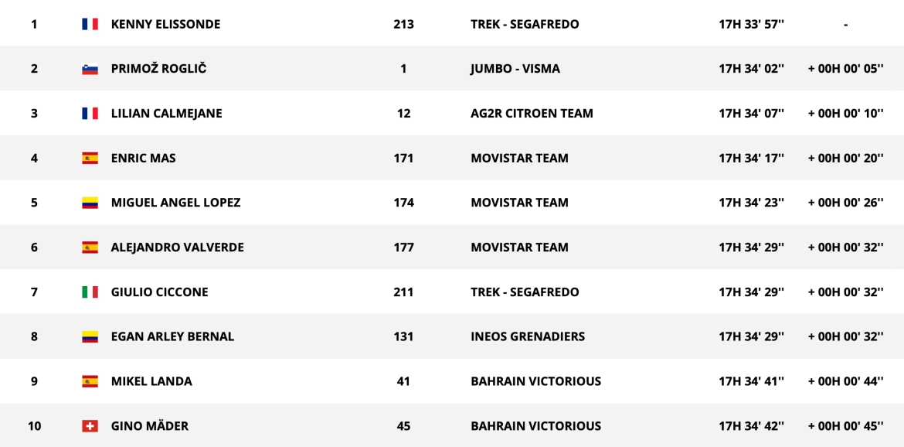Open rider Kenny Elissonde's profile
The image size is (904, 447).
tap(165, 24)
